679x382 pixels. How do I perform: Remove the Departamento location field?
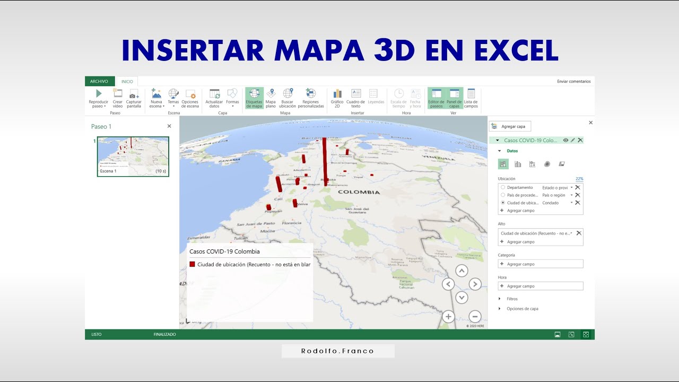tap(578, 187)
